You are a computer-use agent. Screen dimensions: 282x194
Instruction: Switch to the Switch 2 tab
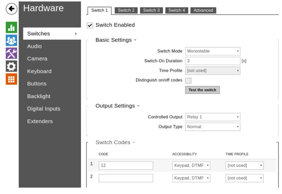(126, 10)
